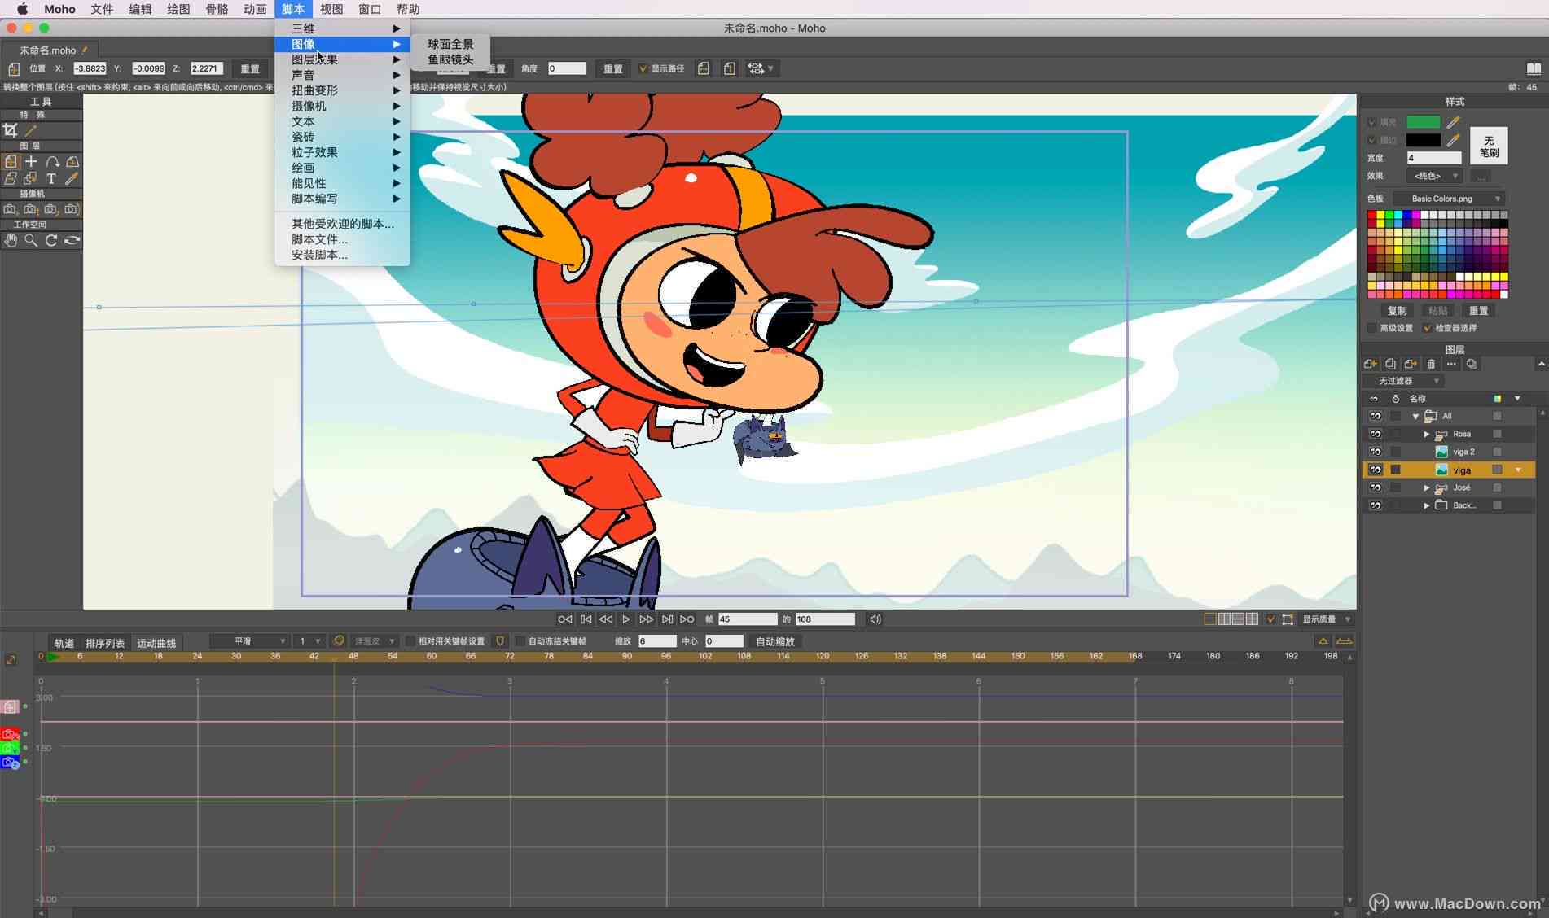Viewport: 1549px width, 918px height.
Task: Jump to the end of animation
Action: click(687, 619)
